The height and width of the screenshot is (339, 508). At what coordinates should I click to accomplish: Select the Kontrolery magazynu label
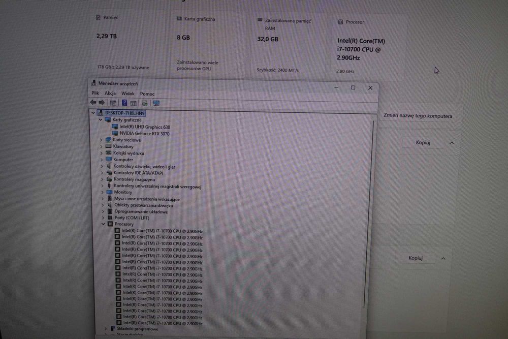coord(135,179)
